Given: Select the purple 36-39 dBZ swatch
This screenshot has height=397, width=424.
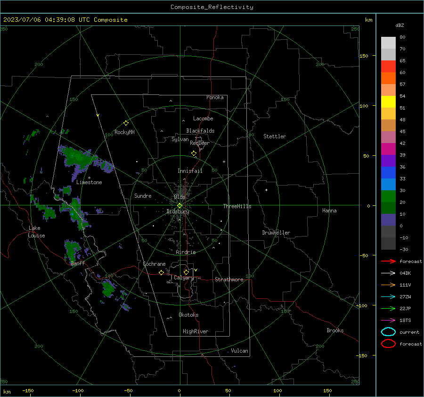Looking at the screenshot, I should (388, 161).
